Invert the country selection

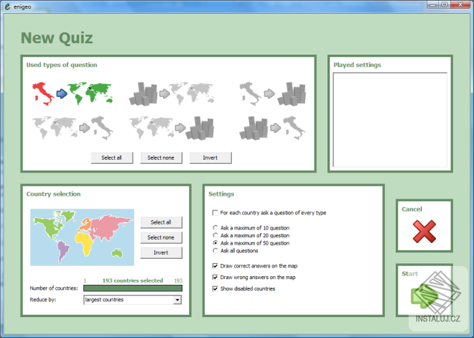[161, 252]
